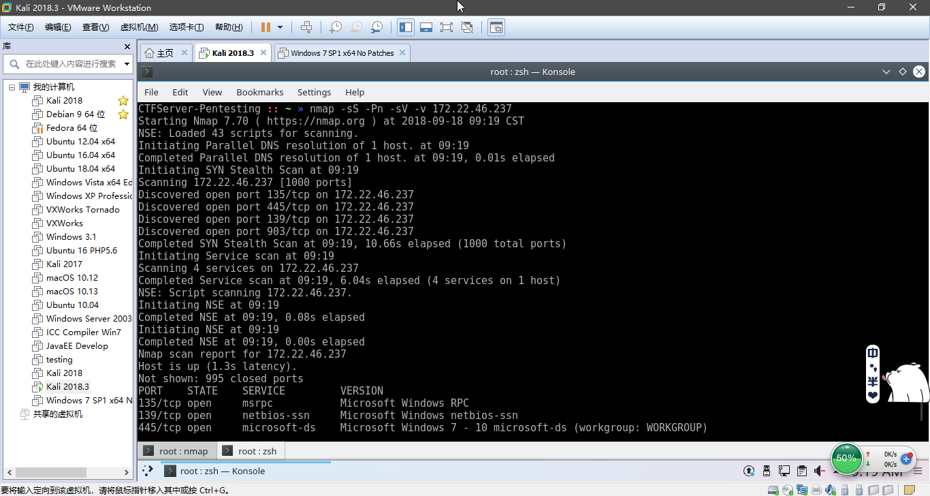The height and width of the screenshot is (496, 930).
Task: Close the 主页 tab
Action: click(185, 53)
